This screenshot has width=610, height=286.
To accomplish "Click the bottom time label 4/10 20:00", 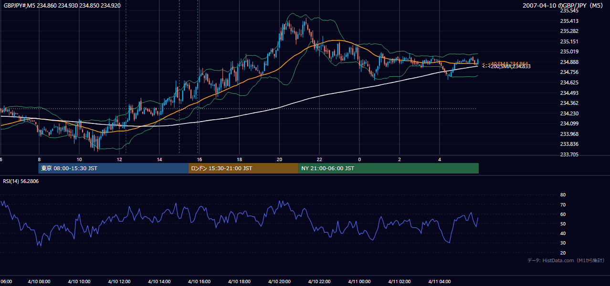I will (279, 282).
